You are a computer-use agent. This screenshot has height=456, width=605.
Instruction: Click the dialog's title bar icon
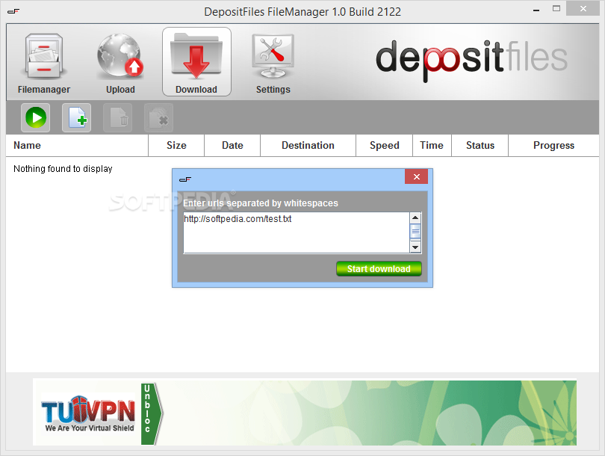click(185, 179)
